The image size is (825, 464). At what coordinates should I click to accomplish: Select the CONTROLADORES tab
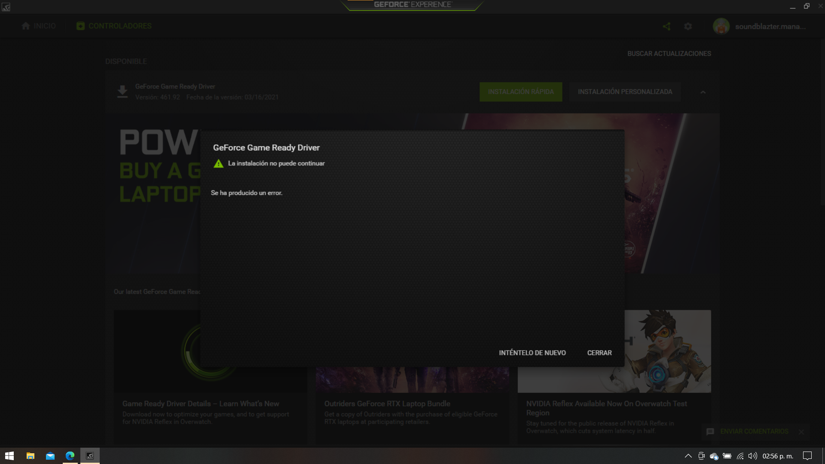click(x=114, y=26)
